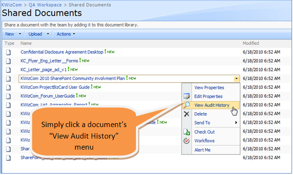This screenshot has width=293, height=175.
Task: Click the Workflows icon in context menu
Action: [x=186, y=140]
